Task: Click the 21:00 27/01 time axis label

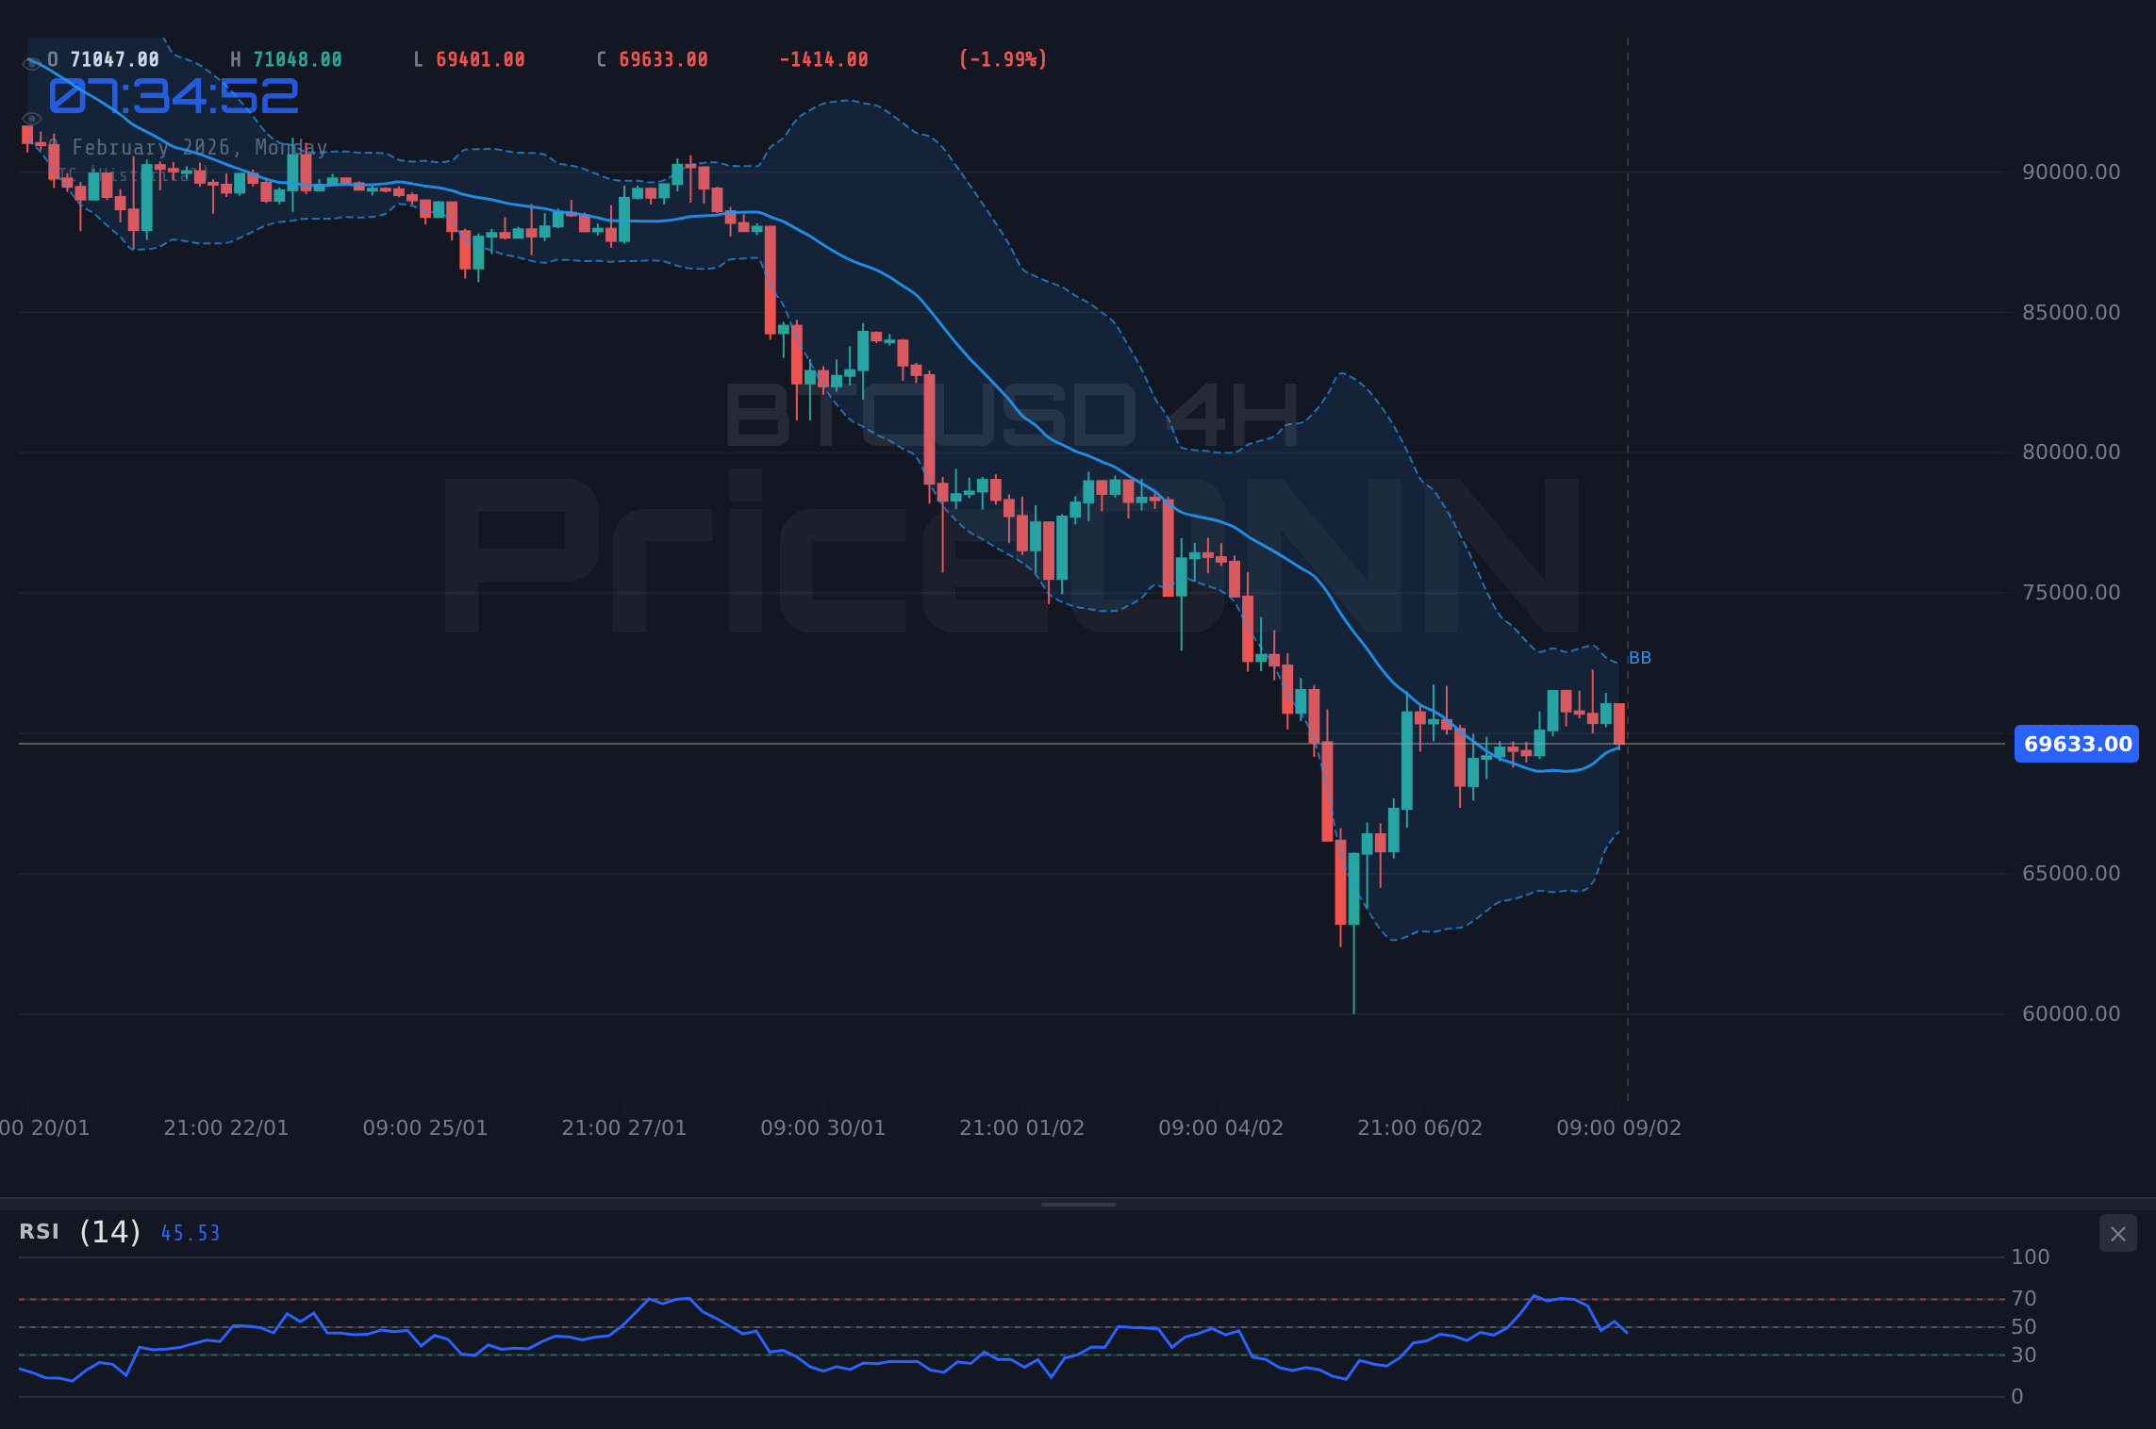Action: point(624,1128)
